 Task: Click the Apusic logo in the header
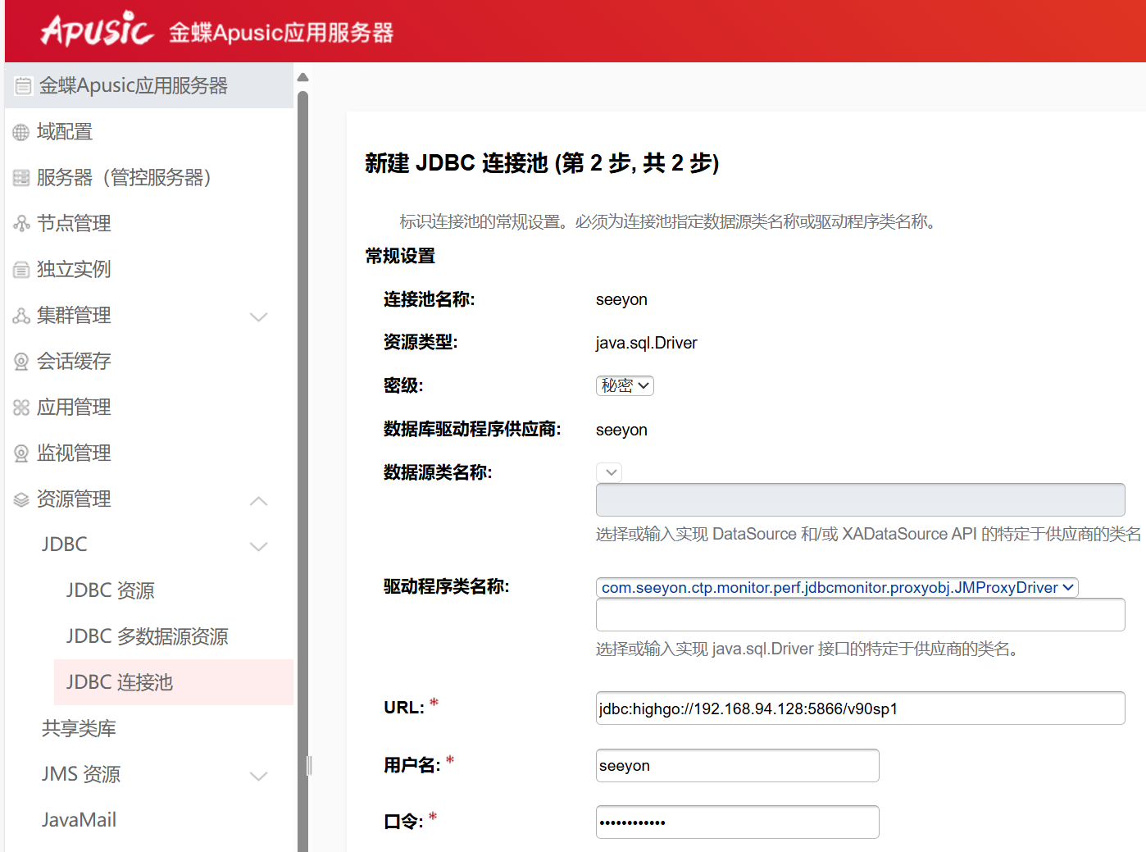[97, 31]
